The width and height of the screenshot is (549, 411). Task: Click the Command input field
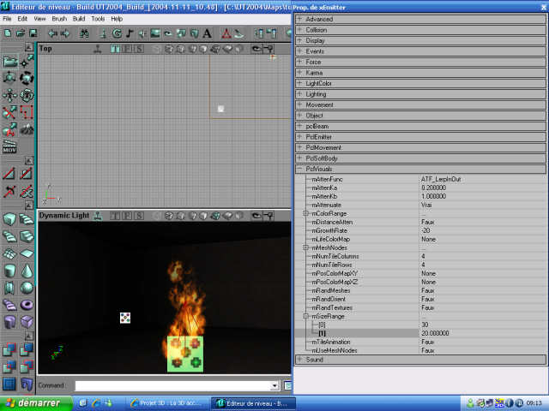point(172,386)
